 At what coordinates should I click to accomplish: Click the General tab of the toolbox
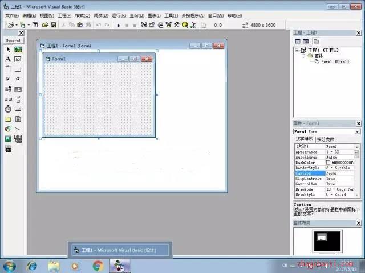(13, 40)
